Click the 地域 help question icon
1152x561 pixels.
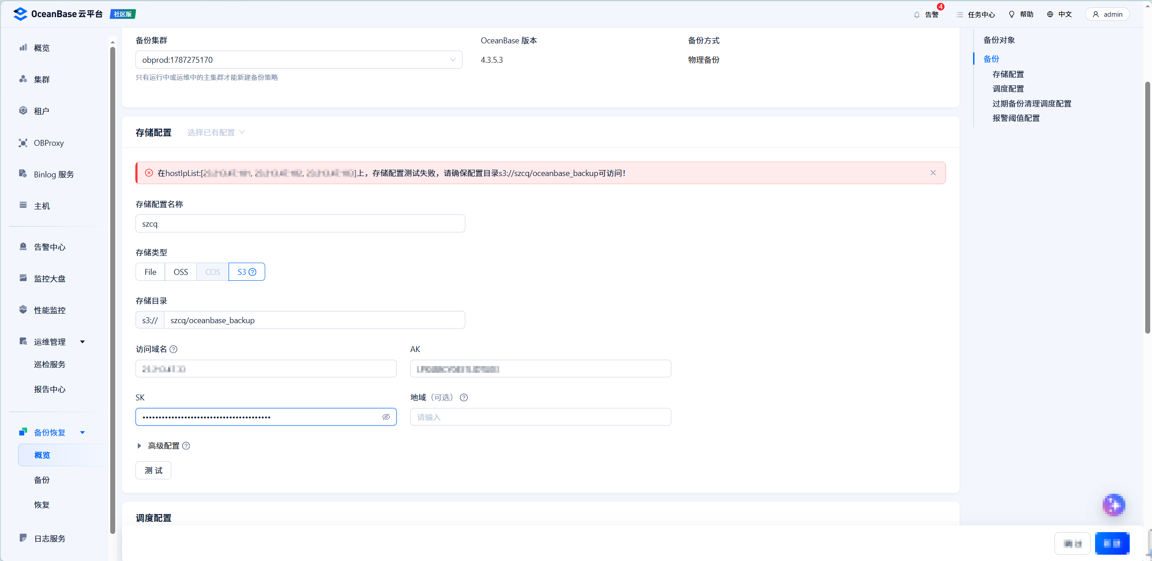pos(464,398)
